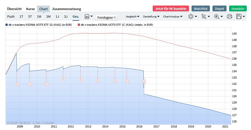
Task: Toggle Push live updates
Action: (x=11, y=17)
